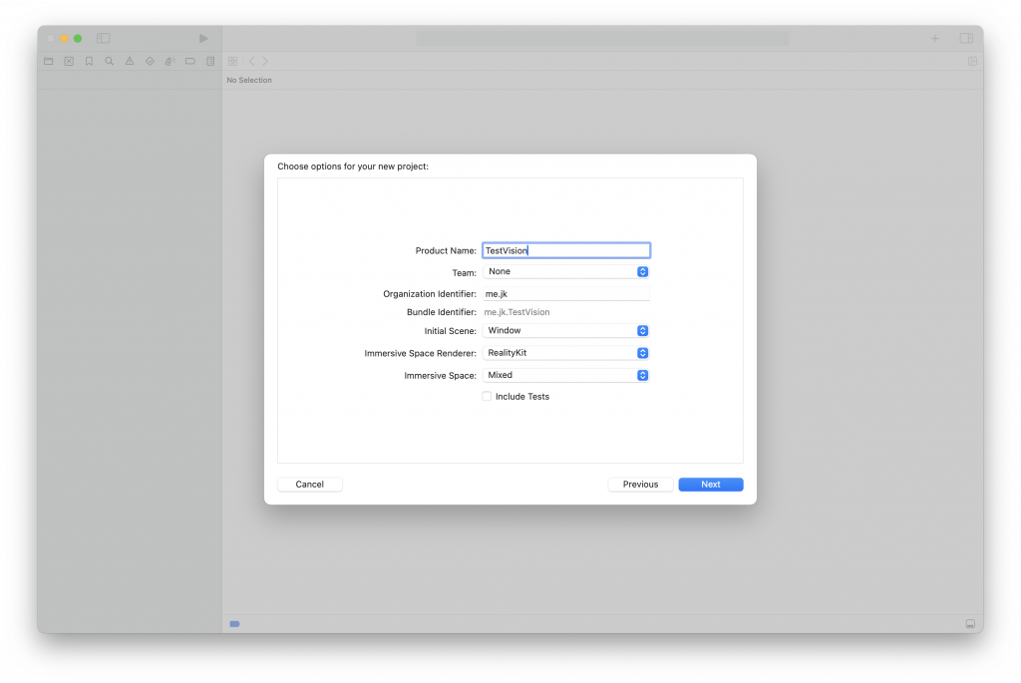Image resolution: width=1021 pixels, height=683 pixels.
Task: Enable the Include Tests checkbox
Action: [487, 397]
